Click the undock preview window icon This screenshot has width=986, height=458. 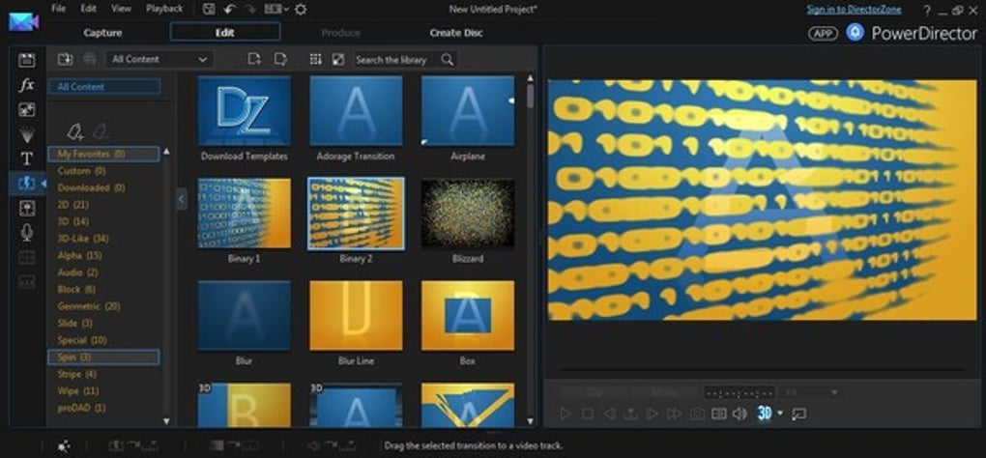coord(799,414)
